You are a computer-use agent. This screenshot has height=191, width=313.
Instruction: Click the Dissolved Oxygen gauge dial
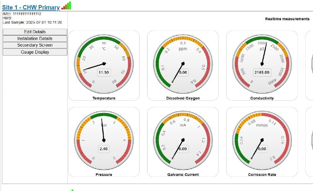(183, 64)
